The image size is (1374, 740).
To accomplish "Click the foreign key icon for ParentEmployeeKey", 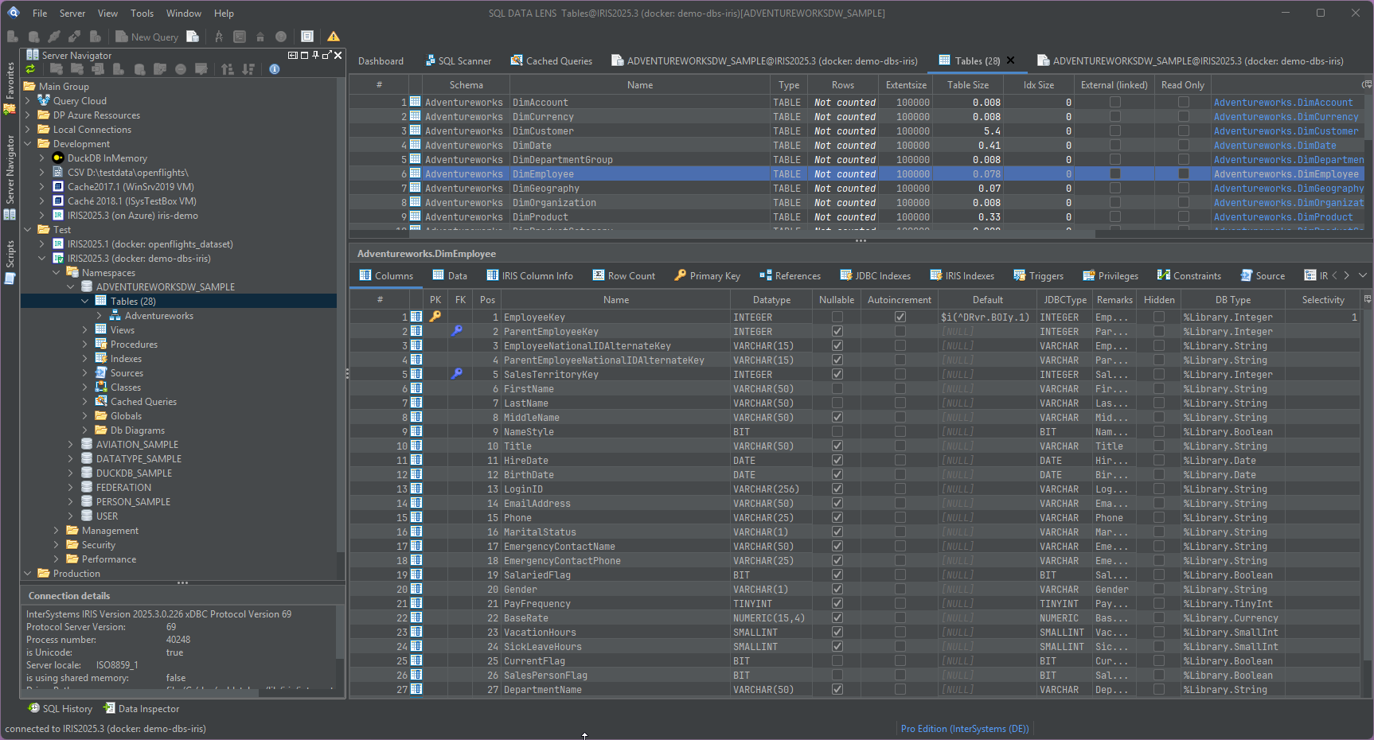I will 457,331.
